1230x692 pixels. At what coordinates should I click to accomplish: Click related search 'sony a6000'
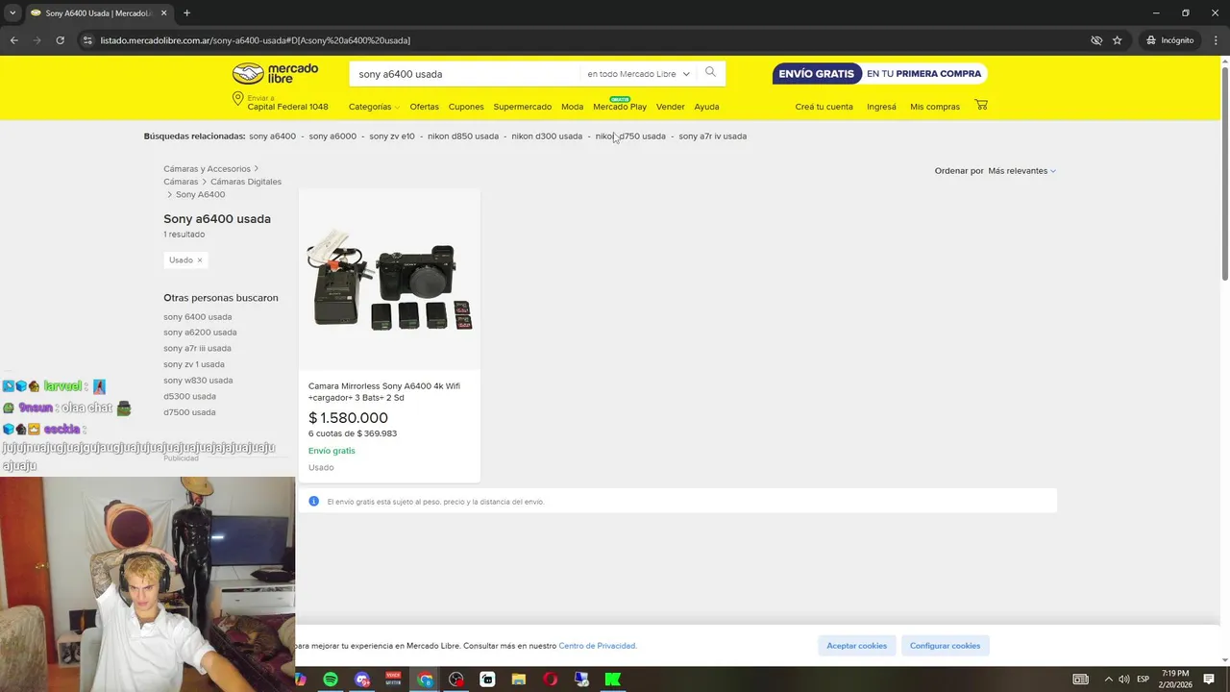click(332, 136)
